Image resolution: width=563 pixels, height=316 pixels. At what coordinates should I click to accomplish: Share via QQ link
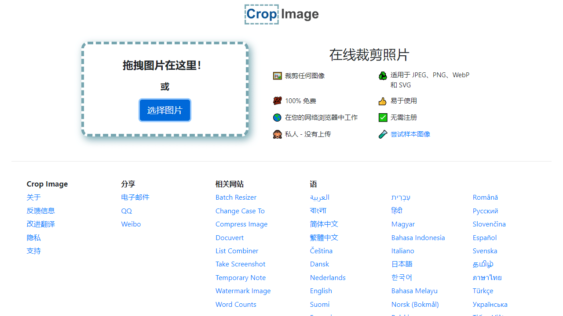[x=126, y=211]
